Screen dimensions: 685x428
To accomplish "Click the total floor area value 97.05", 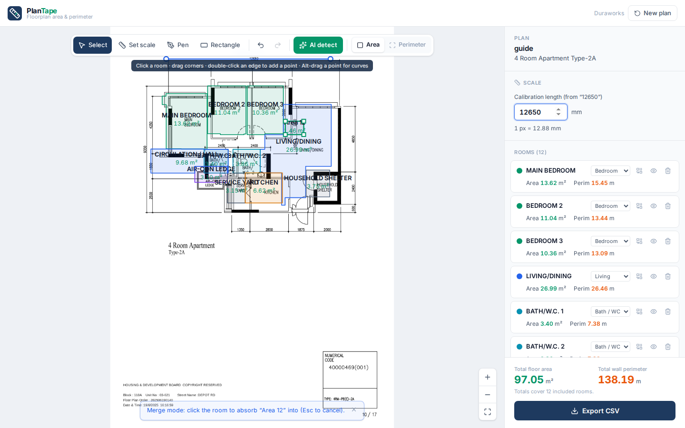I will (x=529, y=379).
